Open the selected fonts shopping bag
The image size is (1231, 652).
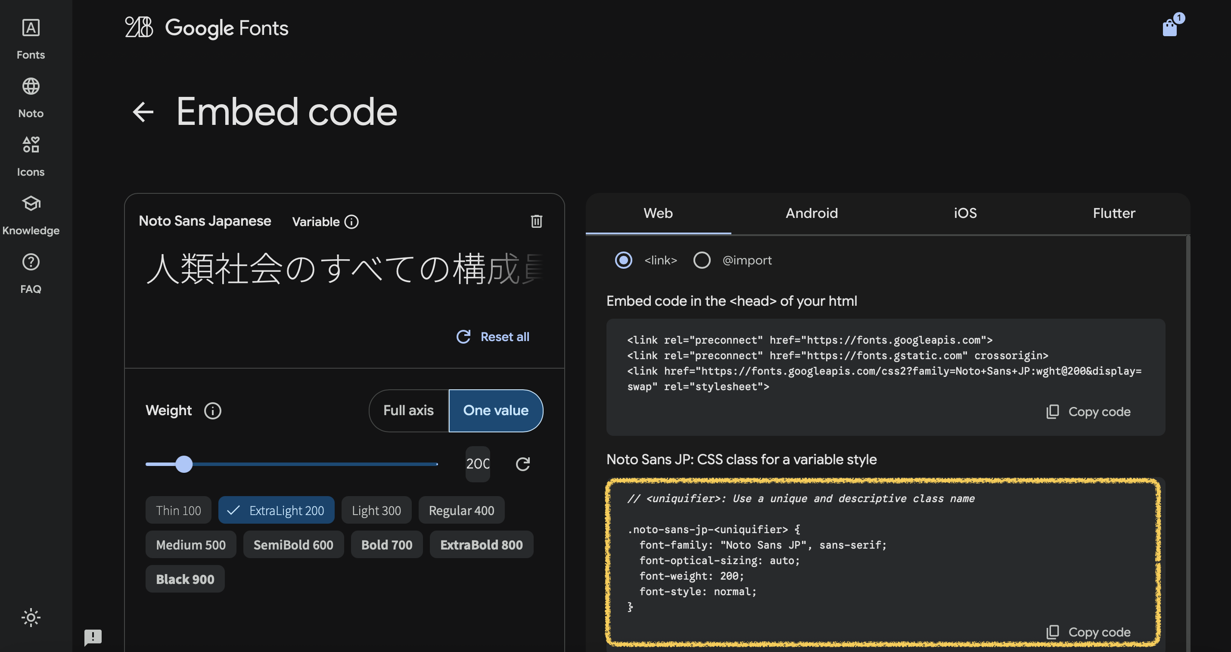point(1170,27)
